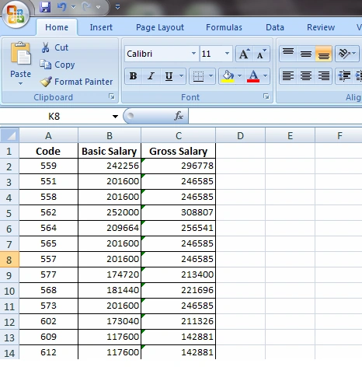Apply center text alignment
This screenshot has height=388, width=362.
click(306, 75)
